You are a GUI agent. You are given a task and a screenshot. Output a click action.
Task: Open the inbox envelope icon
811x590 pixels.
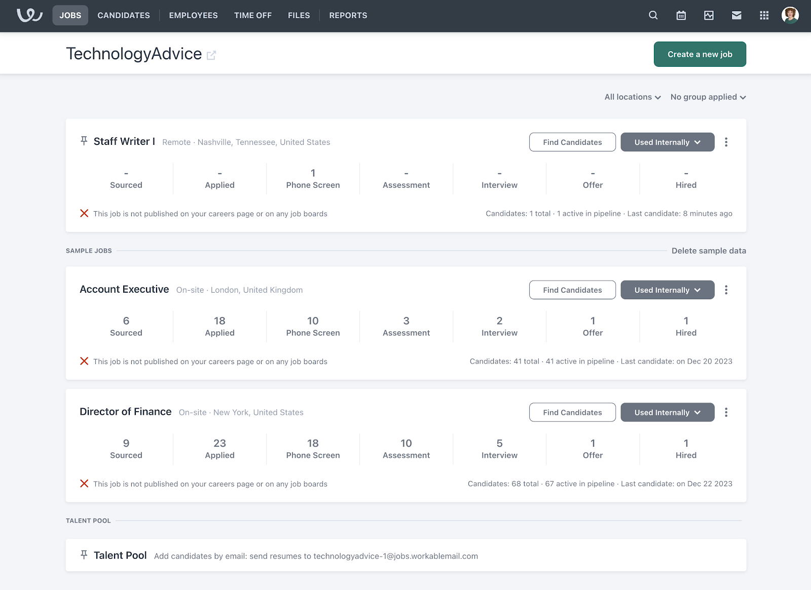736,15
